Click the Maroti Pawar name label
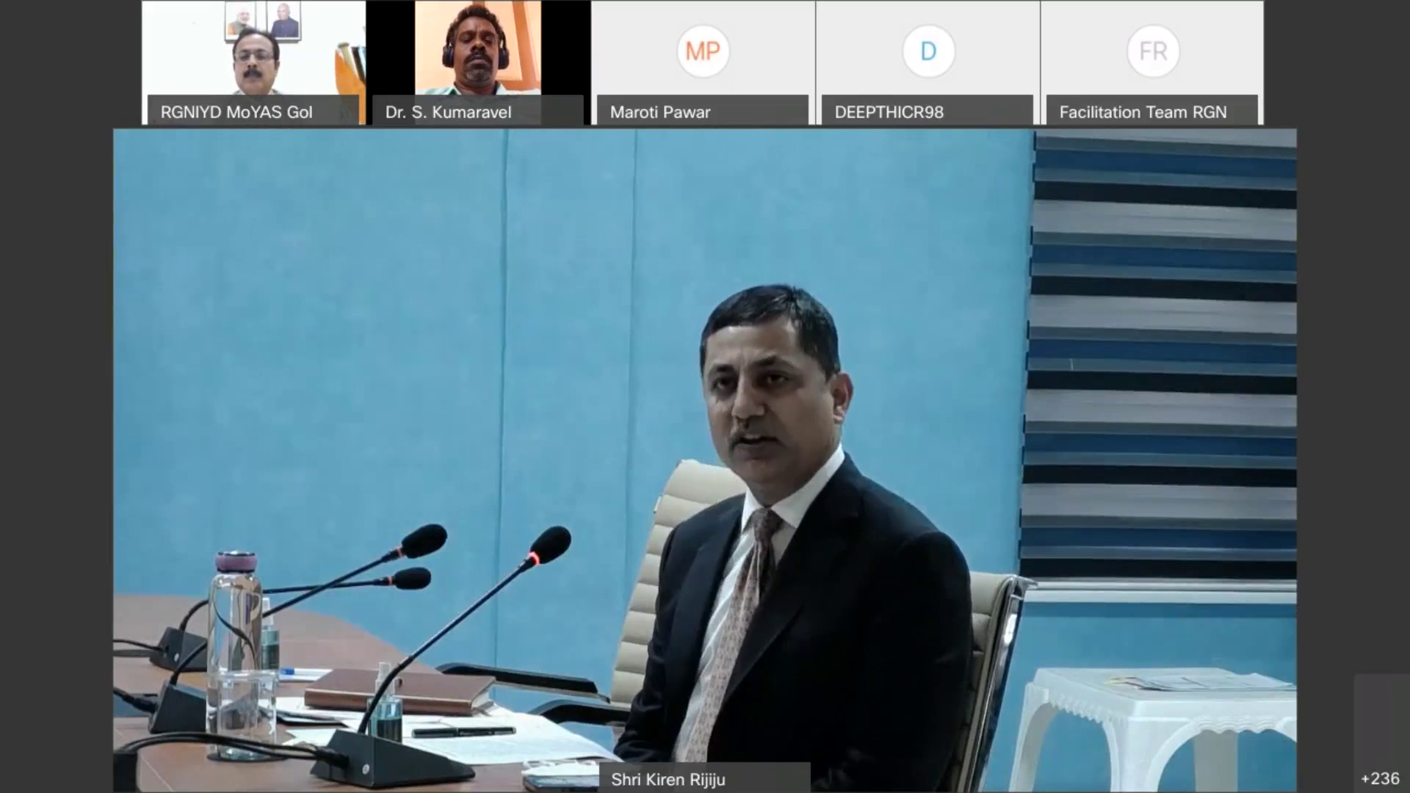 click(x=703, y=112)
